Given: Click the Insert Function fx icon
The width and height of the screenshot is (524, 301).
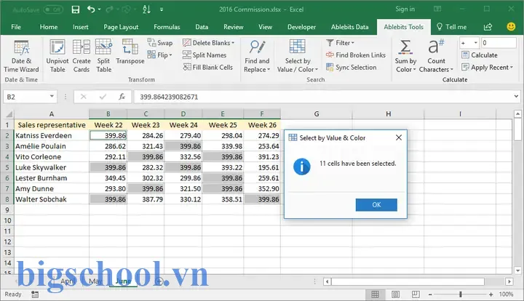Looking at the screenshot, I should [x=122, y=97].
